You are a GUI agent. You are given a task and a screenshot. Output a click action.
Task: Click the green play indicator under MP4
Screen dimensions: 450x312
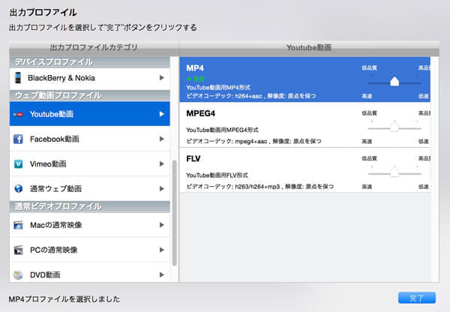195,79
